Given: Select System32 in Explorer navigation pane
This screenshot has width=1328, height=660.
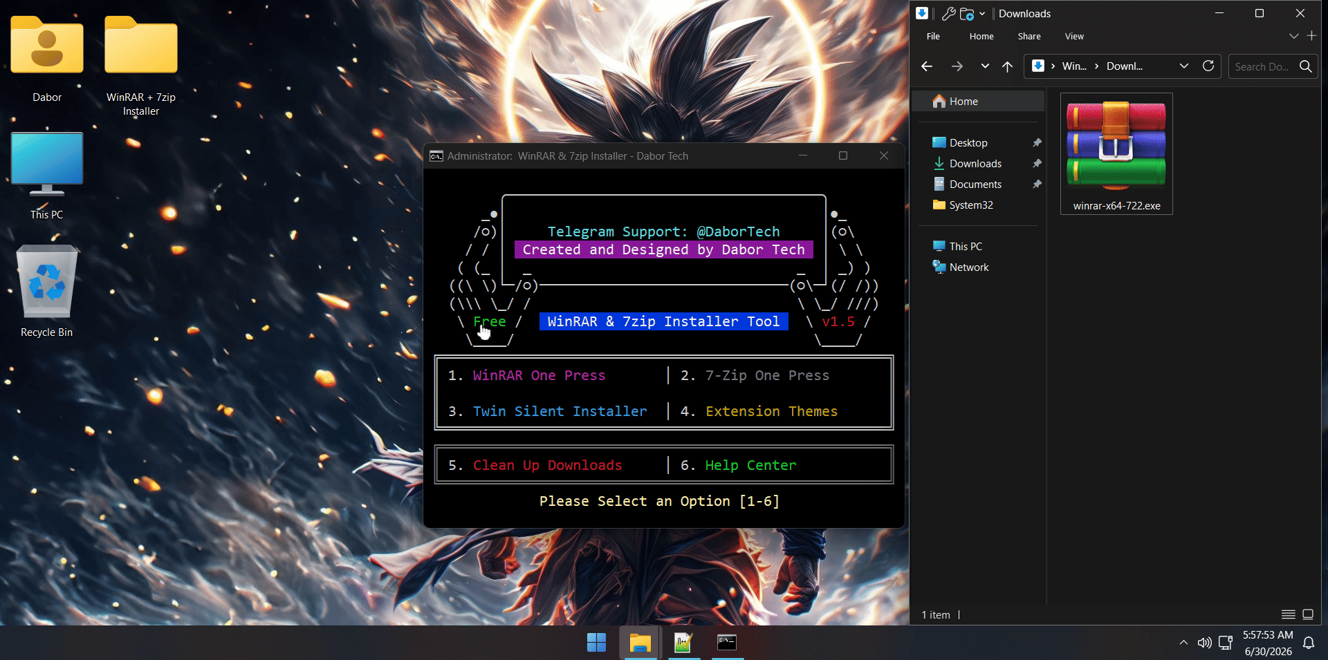Looking at the screenshot, I should (x=971, y=205).
